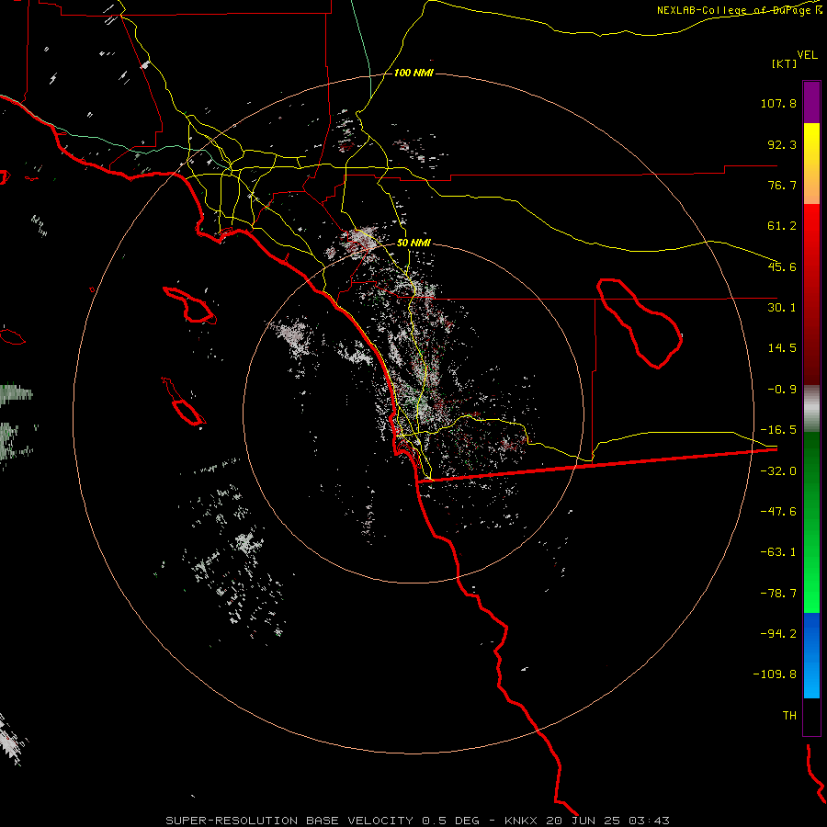This screenshot has height=827, width=827.
Task: Select the -0.9 velocity scale label
Action: [782, 390]
